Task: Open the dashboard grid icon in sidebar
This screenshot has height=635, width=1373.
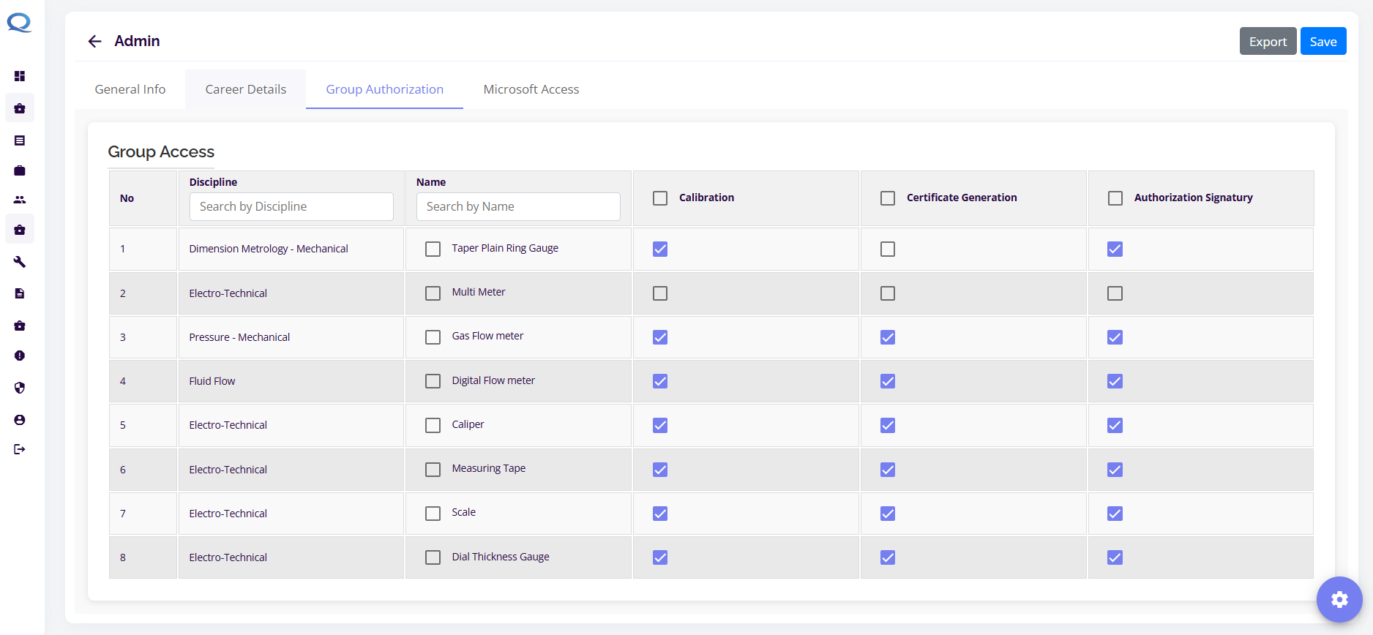Action: [x=20, y=76]
